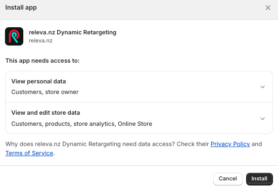The height and width of the screenshot is (190, 278).
Task: Close the Install app dialog
Action: click(268, 8)
